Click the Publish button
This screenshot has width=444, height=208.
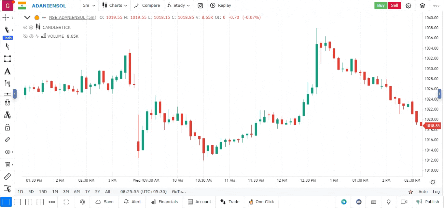point(428,202)
